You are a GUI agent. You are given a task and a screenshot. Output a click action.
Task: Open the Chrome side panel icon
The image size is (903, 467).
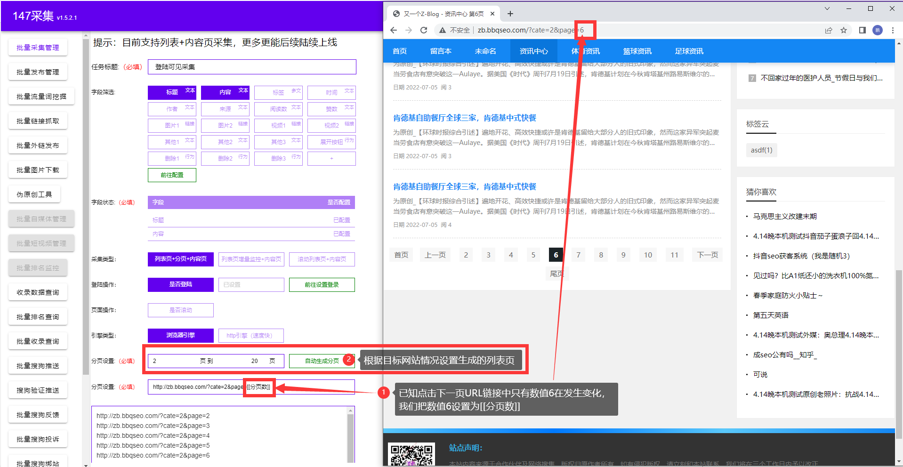point(863,30)
